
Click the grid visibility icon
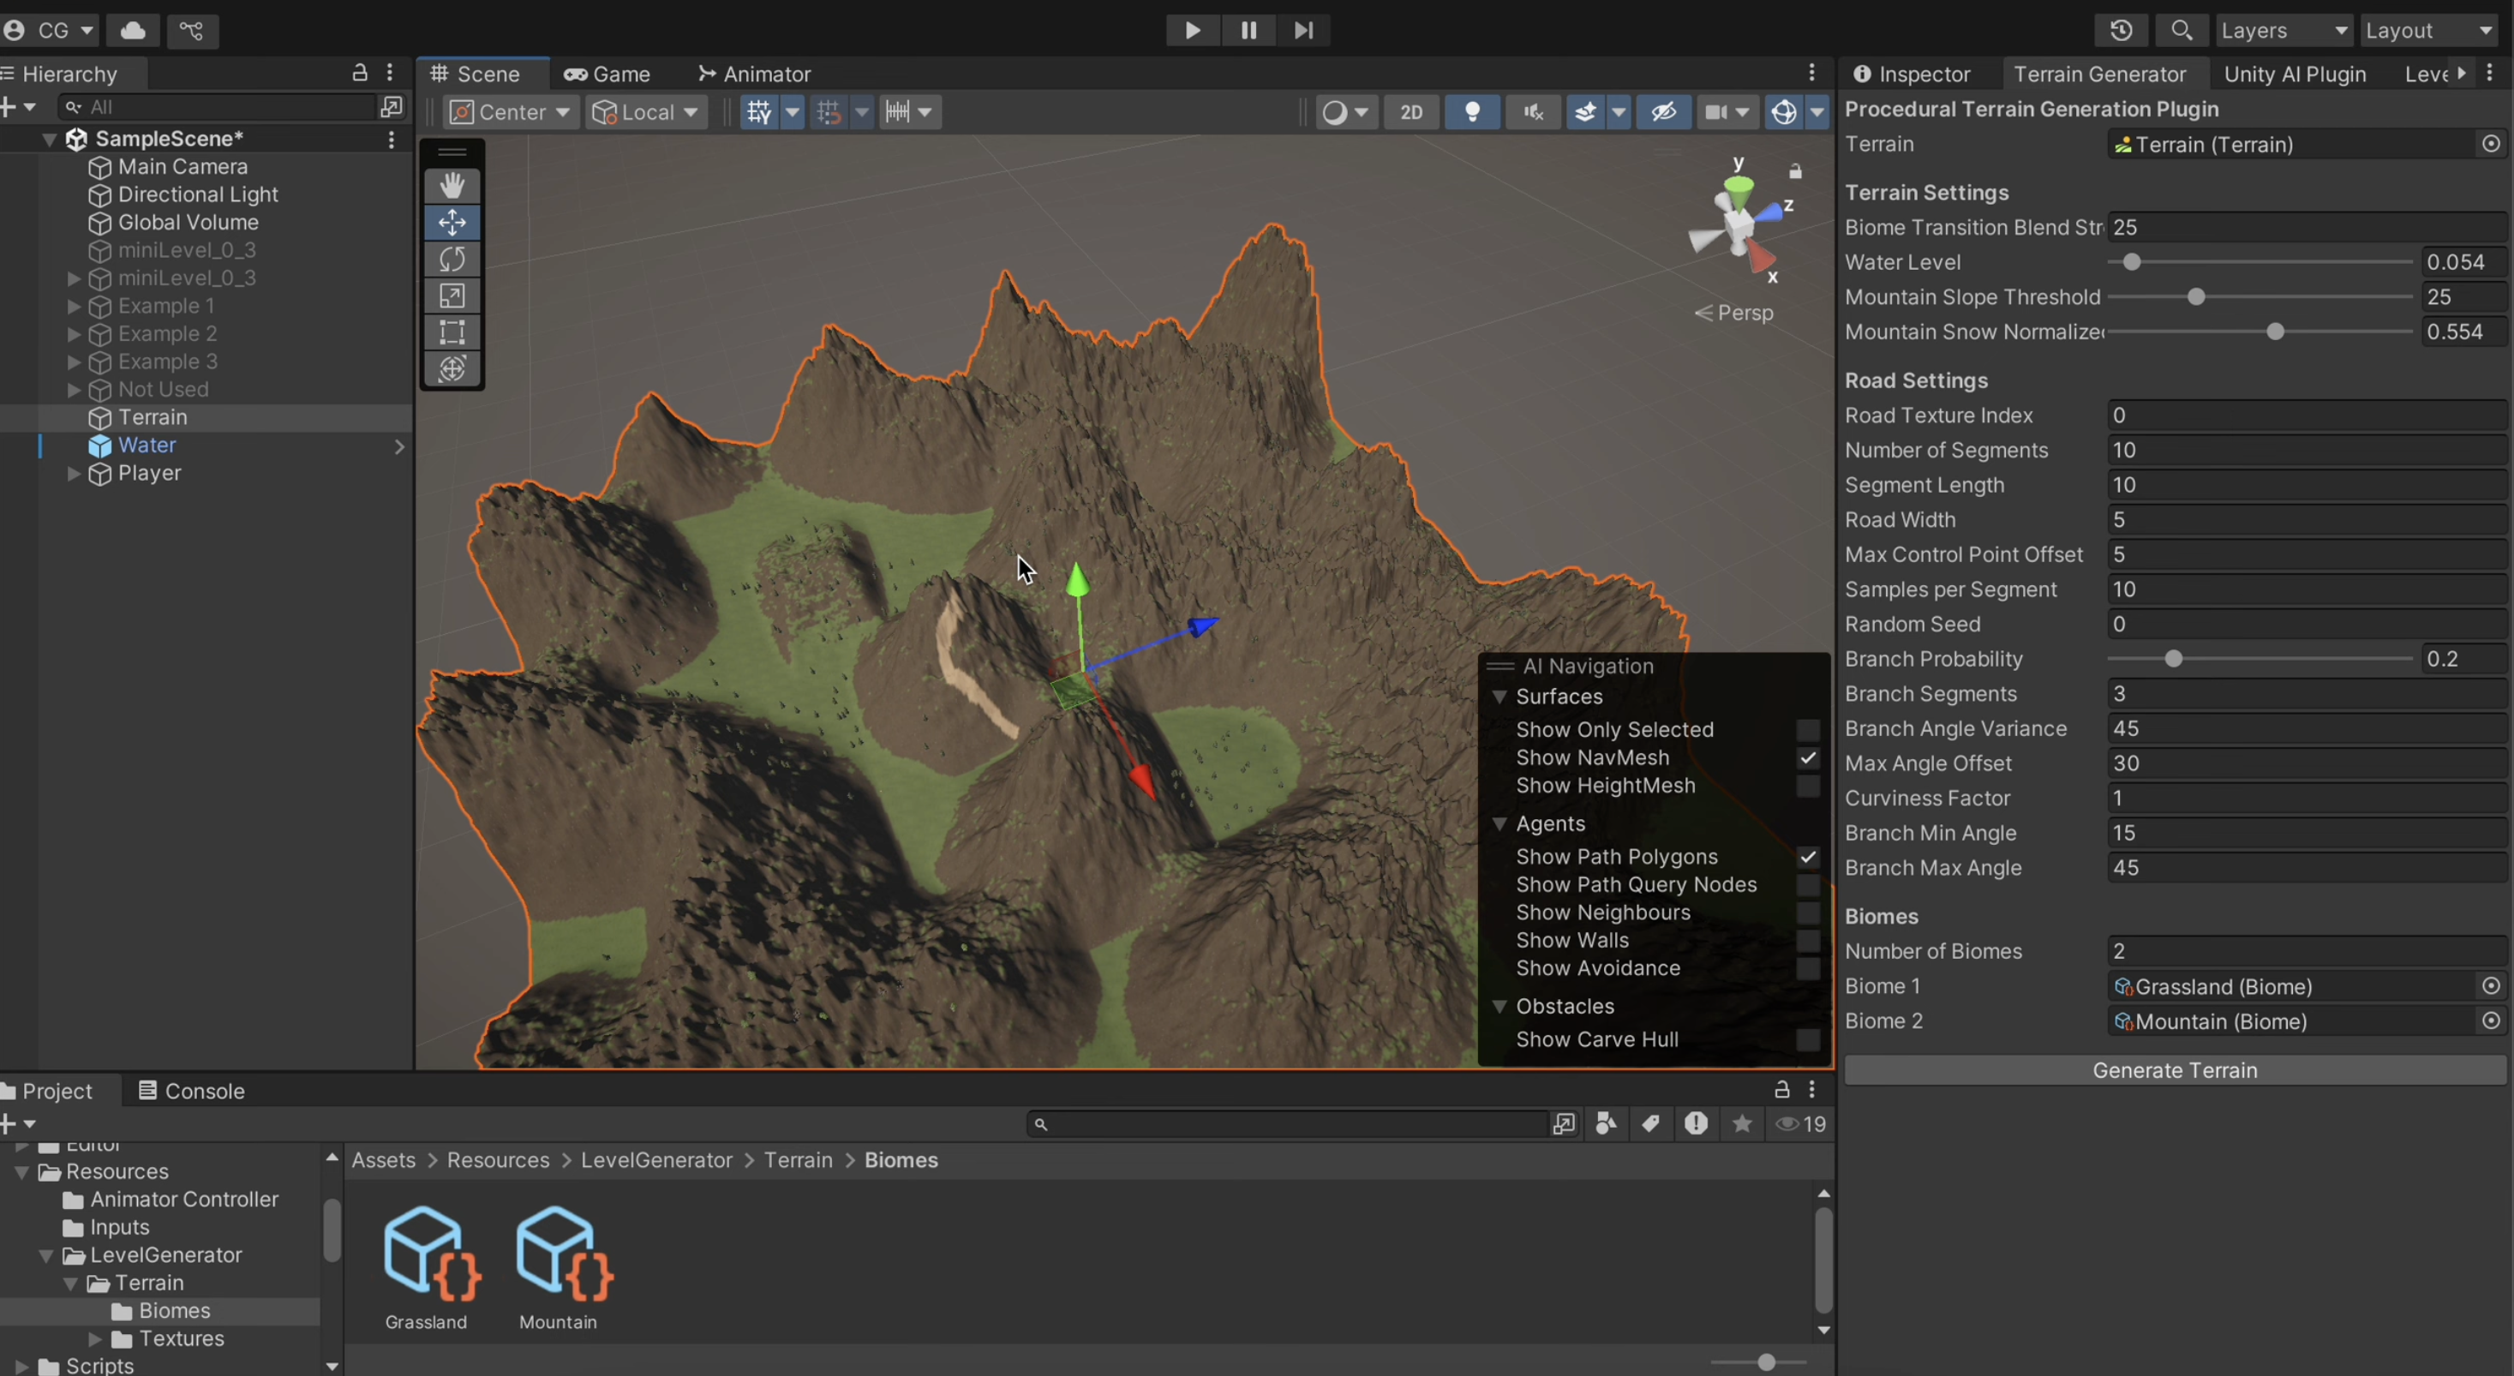pyautogui.click(x=759, y=112)
